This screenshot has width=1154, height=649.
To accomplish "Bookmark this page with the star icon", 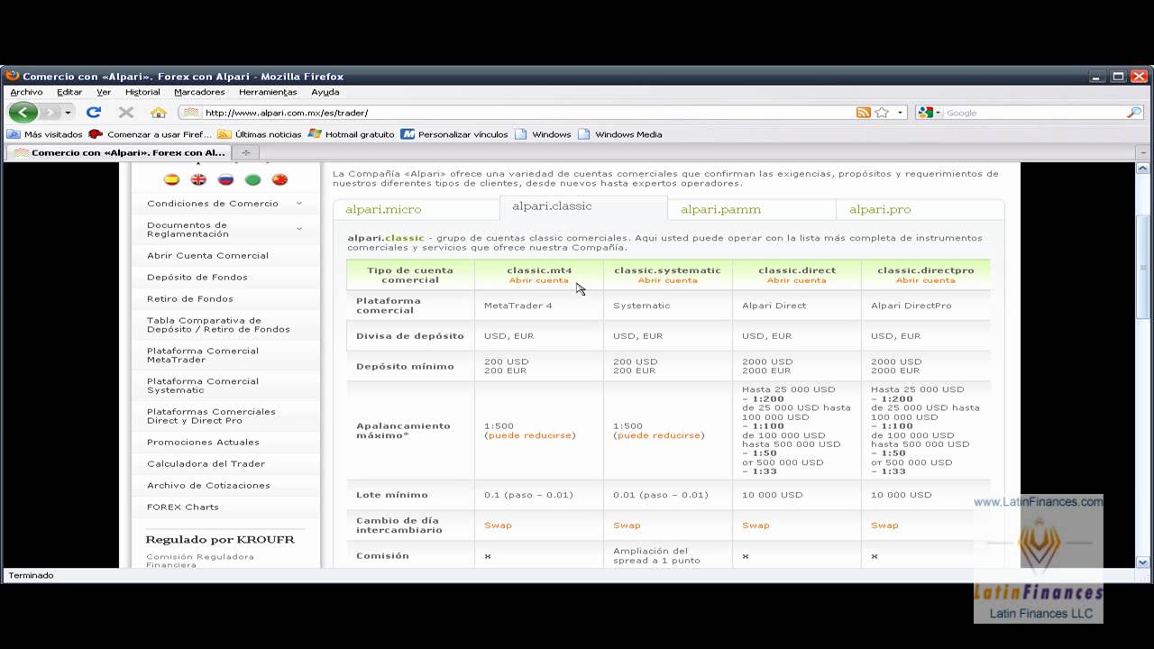I will (882, 113).
